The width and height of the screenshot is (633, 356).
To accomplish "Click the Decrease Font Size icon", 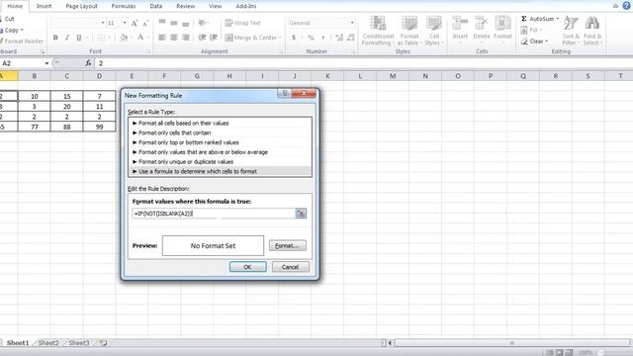I will 145,23.
